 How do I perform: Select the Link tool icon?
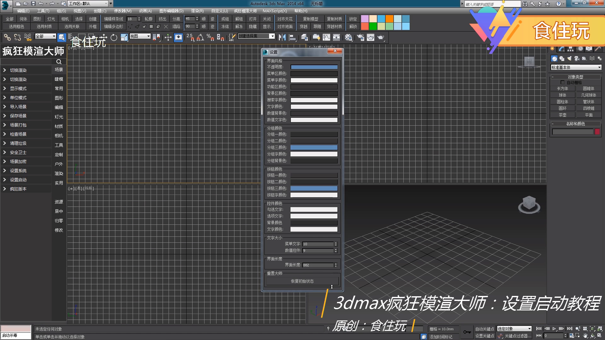coord(7,37)
